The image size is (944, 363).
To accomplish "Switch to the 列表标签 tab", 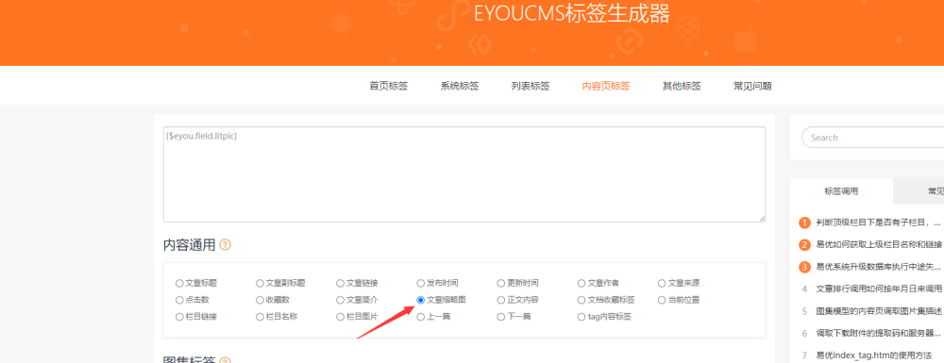I will [x=531, y=86].
